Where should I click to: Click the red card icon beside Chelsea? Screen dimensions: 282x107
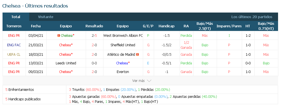tap(59, 35)
